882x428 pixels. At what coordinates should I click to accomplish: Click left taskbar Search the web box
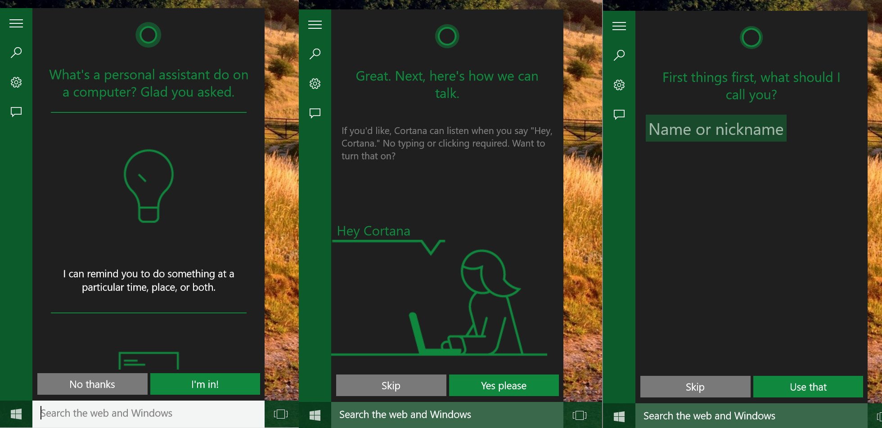click(148, 414)
